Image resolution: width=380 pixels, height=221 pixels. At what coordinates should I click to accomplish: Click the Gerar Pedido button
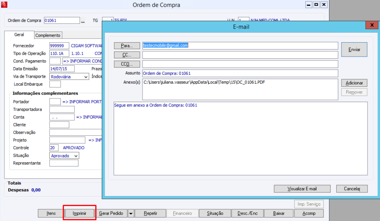(x=111, y=213)
